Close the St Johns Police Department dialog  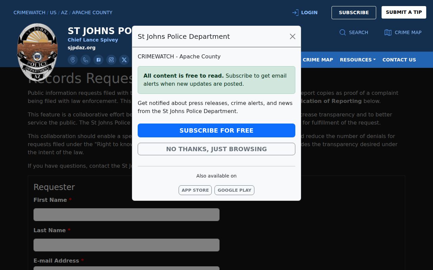(293, 36)
